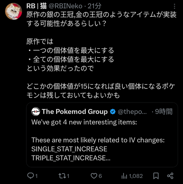The width and height of the screenshot is (183, 184).
Task: Click the blue verified badge
Action: tap(112, 112)
